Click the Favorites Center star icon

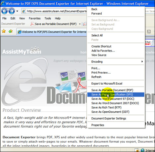pyautogui.click(x=4, y=31)
